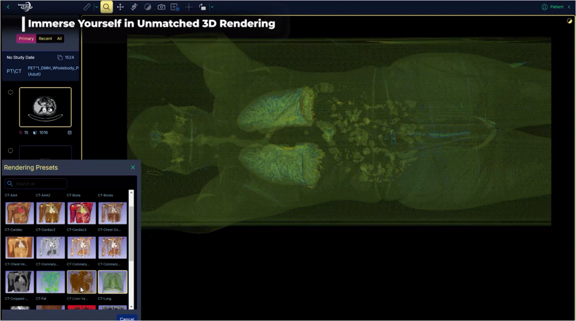
Task: Select the Zoom magnifier tool
Action: (106, 7)
